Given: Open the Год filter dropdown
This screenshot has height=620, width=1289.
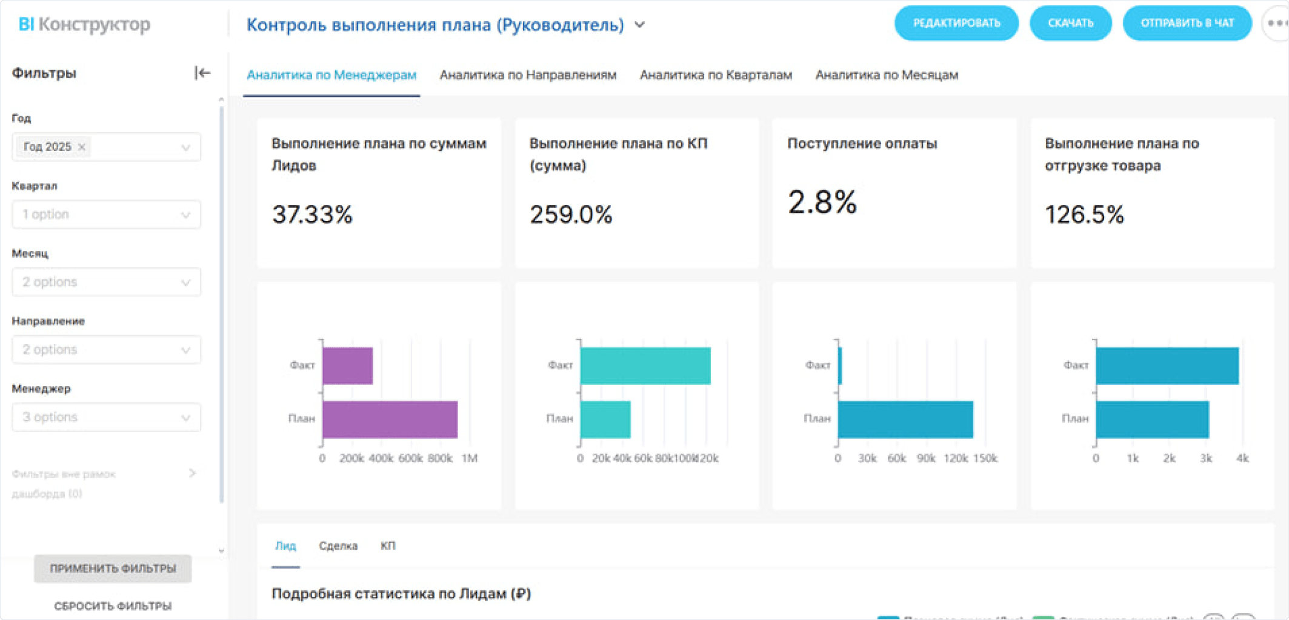Looking at the screenshot, I should point(185,147).
